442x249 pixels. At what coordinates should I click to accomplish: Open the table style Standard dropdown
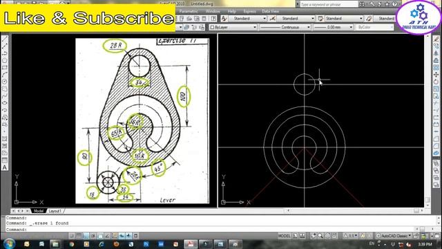pos(344,19)
